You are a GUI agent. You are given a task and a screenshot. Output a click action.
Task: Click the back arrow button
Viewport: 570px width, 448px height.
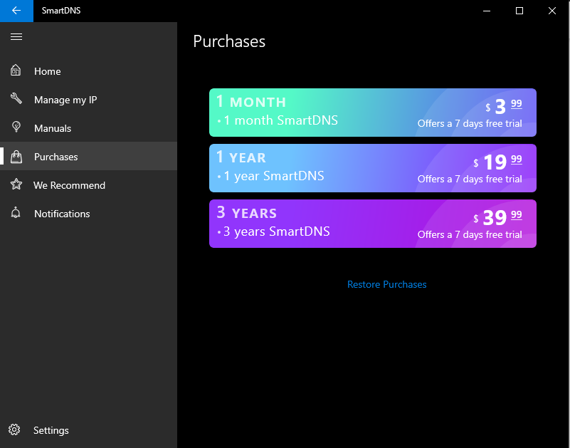tap(16, 11)
